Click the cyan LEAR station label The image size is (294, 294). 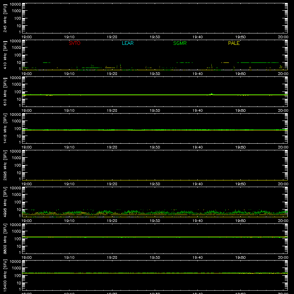[128, 43]
